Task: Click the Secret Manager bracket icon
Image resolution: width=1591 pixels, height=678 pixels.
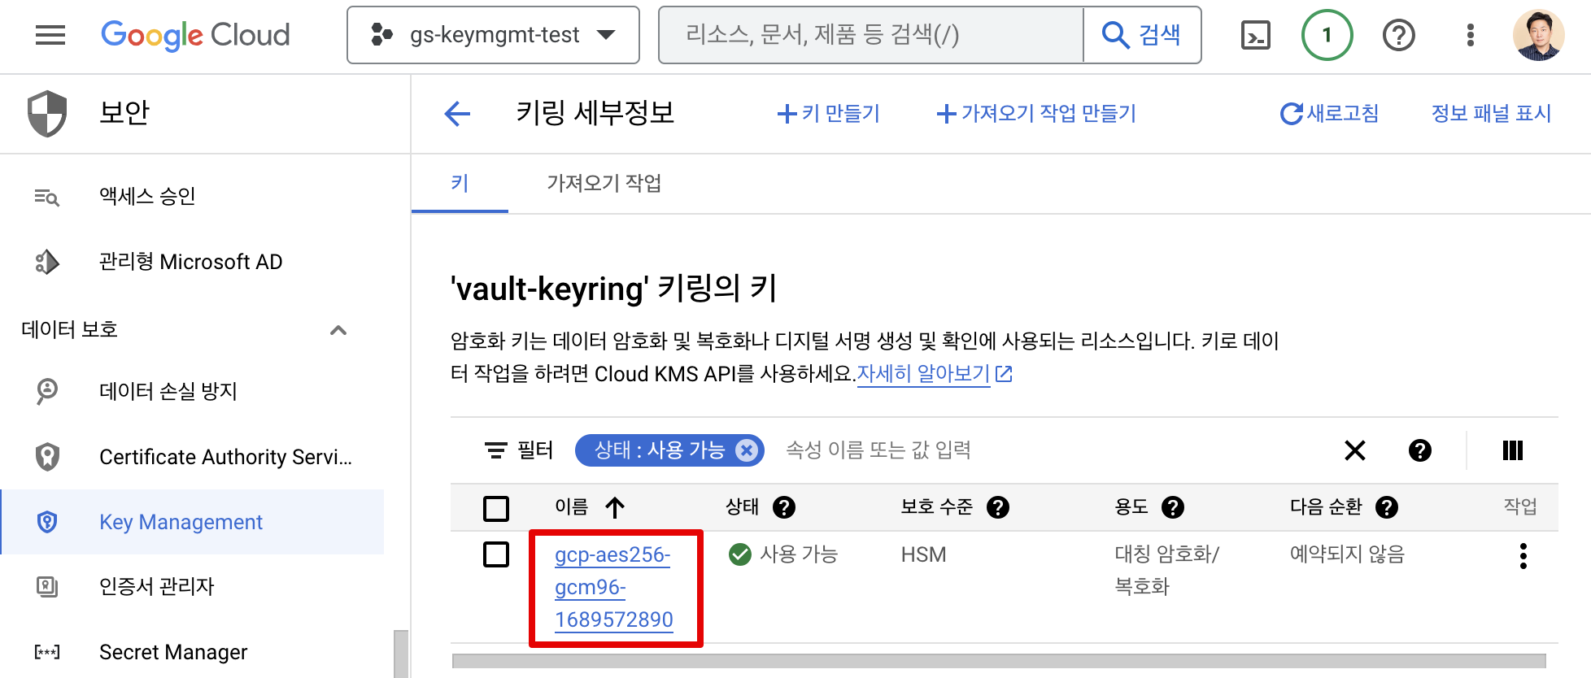Action: coord(47,652)
